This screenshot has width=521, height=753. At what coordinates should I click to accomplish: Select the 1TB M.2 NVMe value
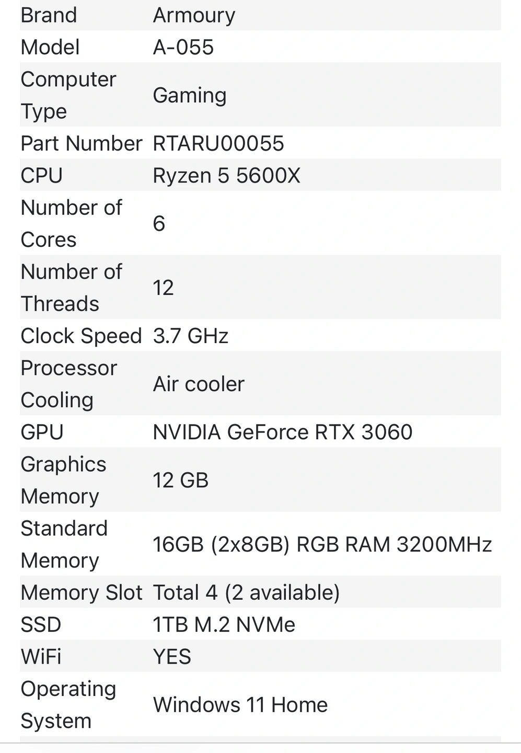point(224,624)
